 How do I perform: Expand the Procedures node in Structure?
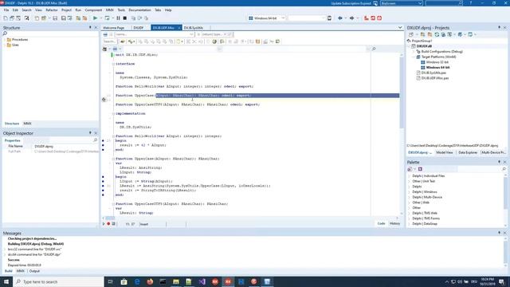point(5,40)
